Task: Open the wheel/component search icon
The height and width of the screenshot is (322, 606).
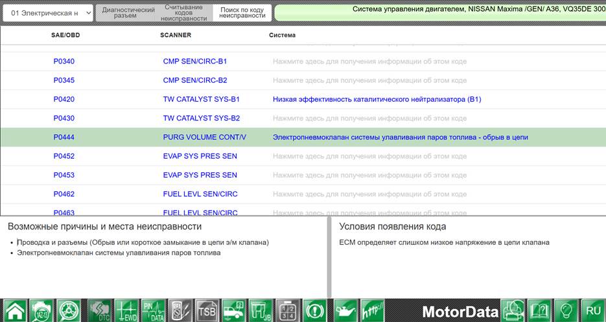Action: point(69,310)
